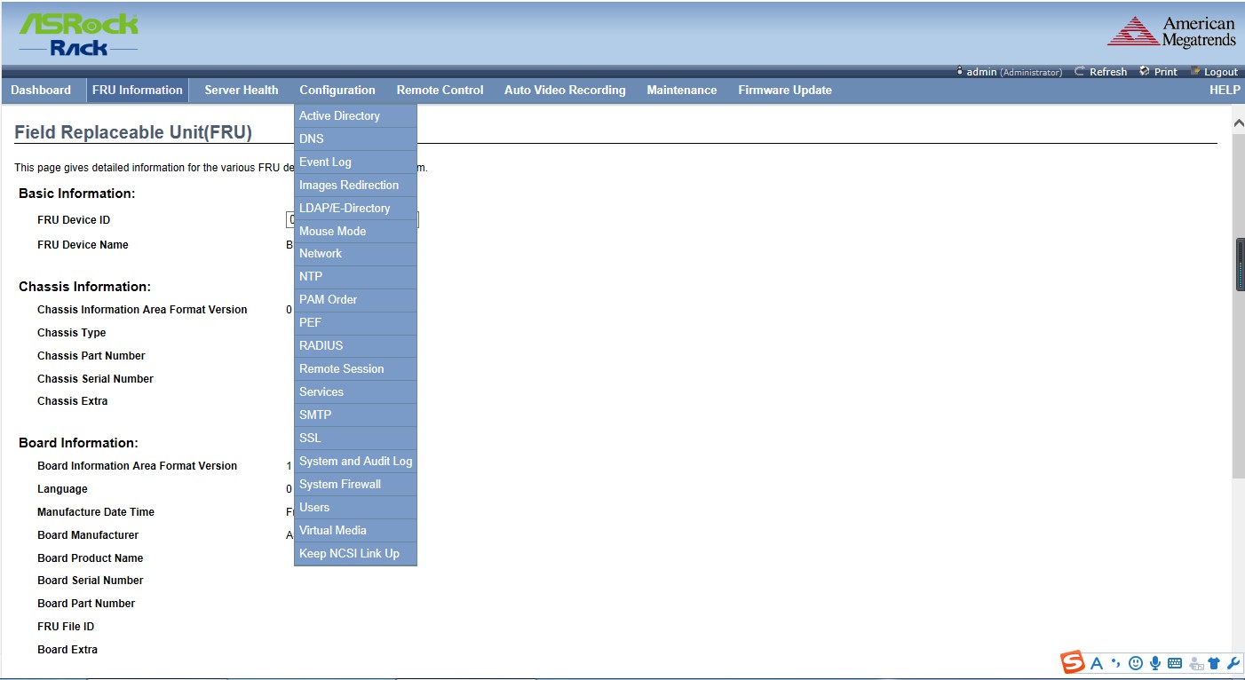Click the Print printer icon

point(1145,72)
